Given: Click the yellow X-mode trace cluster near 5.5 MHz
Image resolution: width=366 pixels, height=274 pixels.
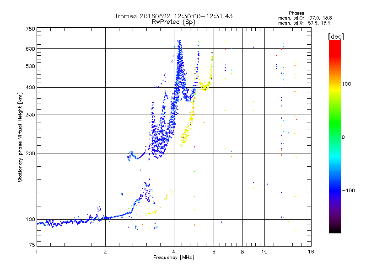Looking at the screenshot, I should pyautogui.click(x=205, y=85).
